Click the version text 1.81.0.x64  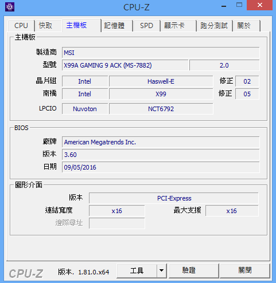(x=94, y=272)
